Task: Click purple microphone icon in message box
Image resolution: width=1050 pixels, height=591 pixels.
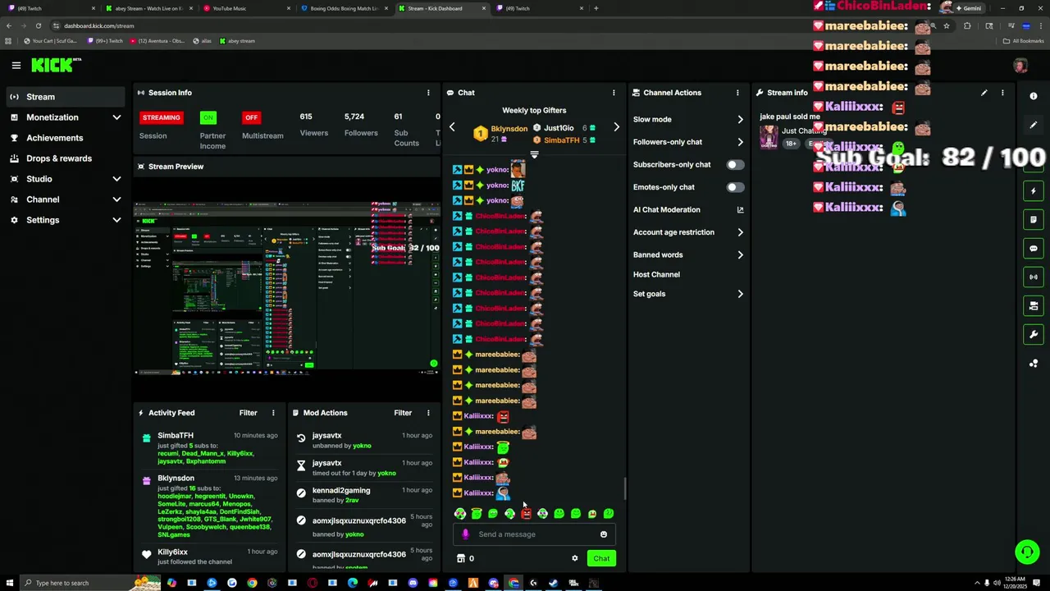Action: 465,534
